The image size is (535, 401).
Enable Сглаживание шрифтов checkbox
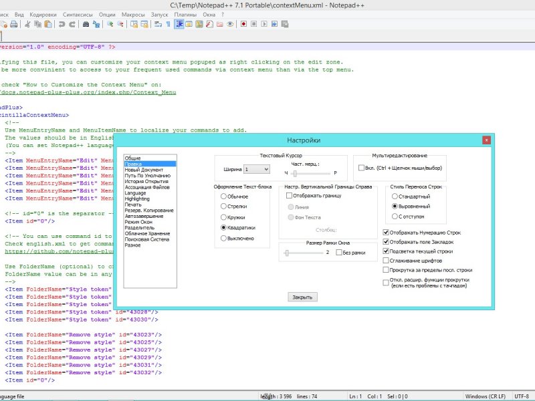(x=386, y=261)
